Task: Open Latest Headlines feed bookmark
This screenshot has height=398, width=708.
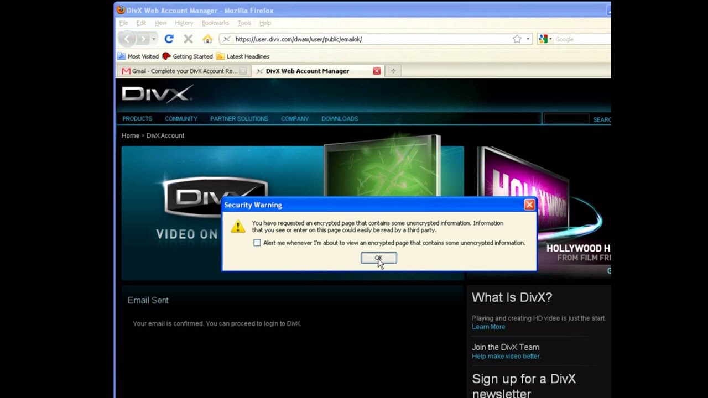Action: tap(243, 56)
